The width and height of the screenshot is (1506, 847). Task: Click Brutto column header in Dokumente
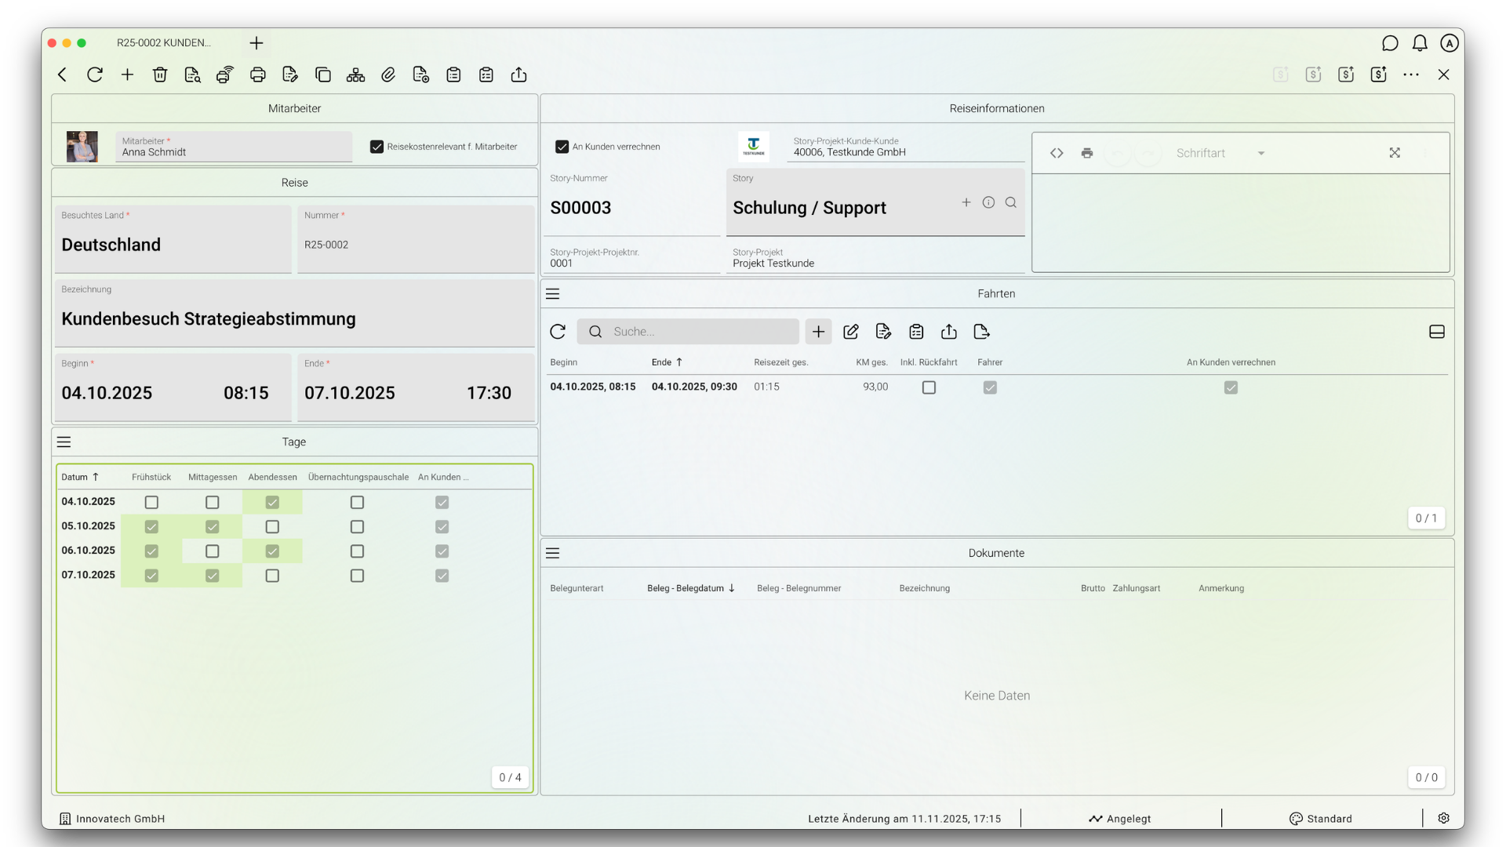tap(1093, 588)
